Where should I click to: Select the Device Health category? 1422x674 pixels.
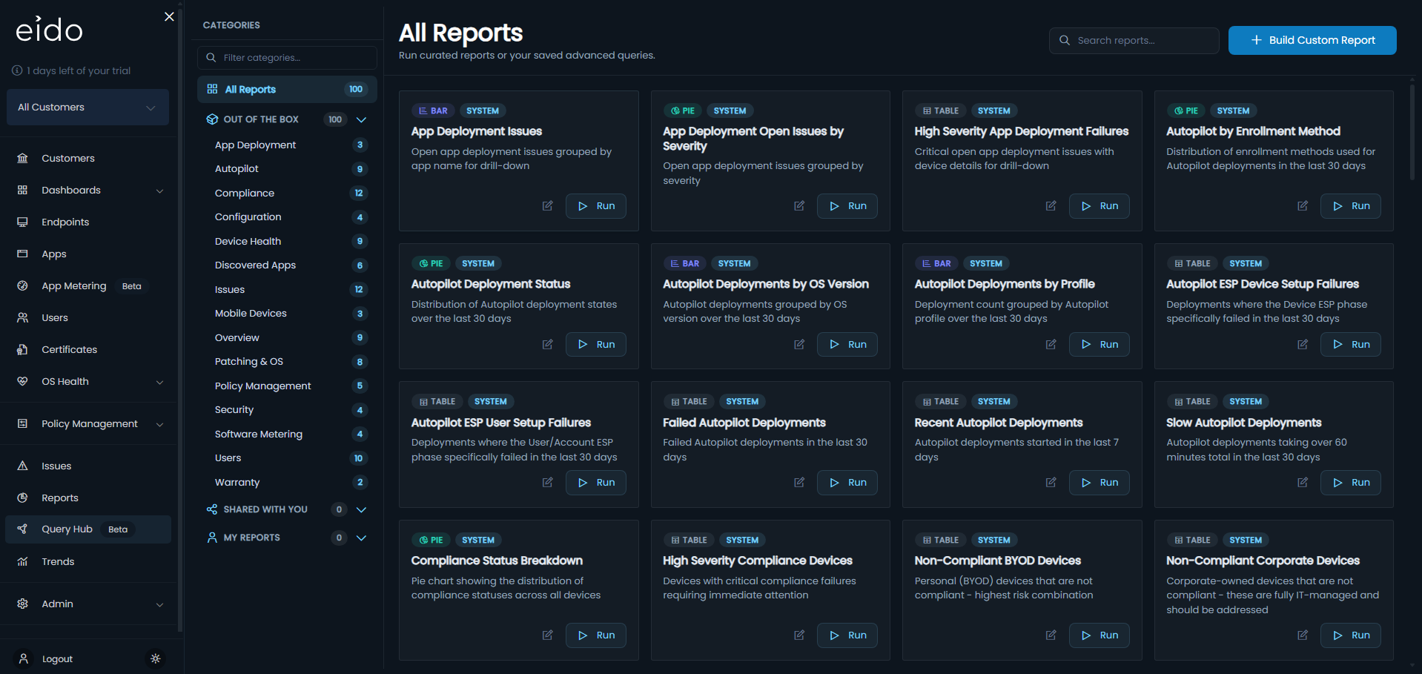[x=287, y=241]
